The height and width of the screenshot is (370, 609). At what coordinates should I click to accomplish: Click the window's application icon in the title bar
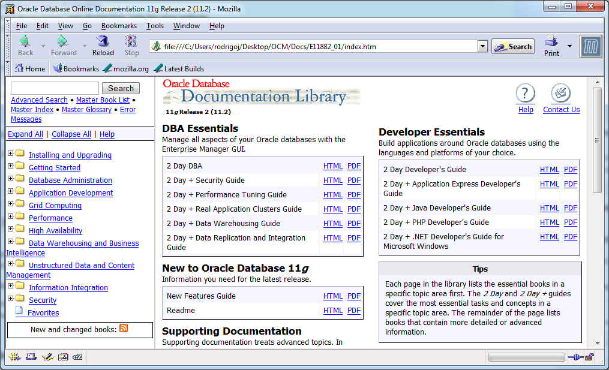tap(10, 9)
